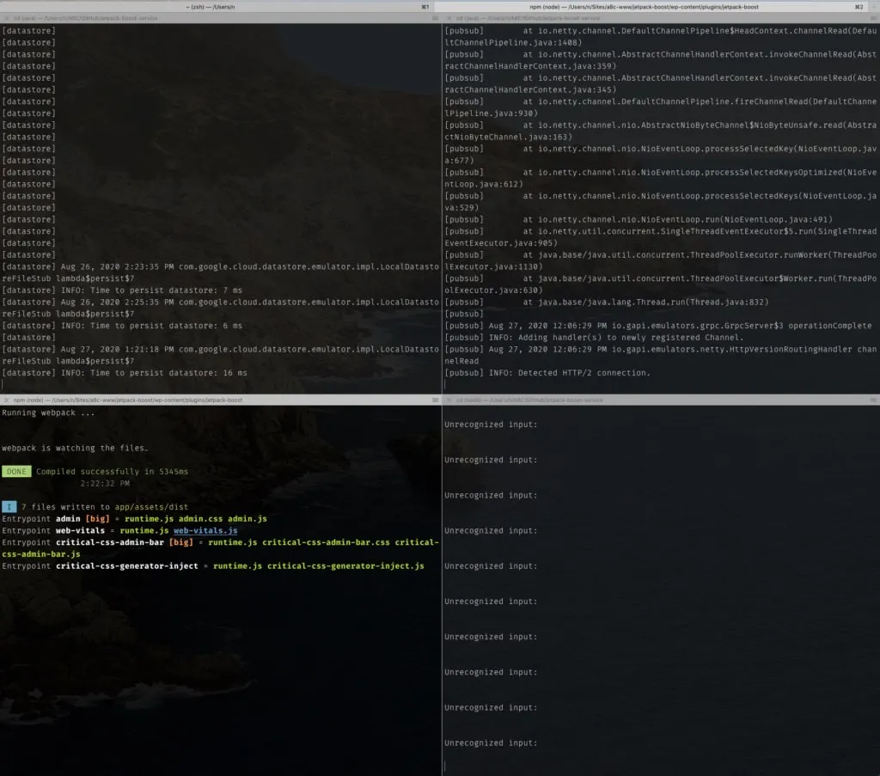Click '7 files written to app/assets/dist'
The image size is (880, 776).
click(105, 507)
